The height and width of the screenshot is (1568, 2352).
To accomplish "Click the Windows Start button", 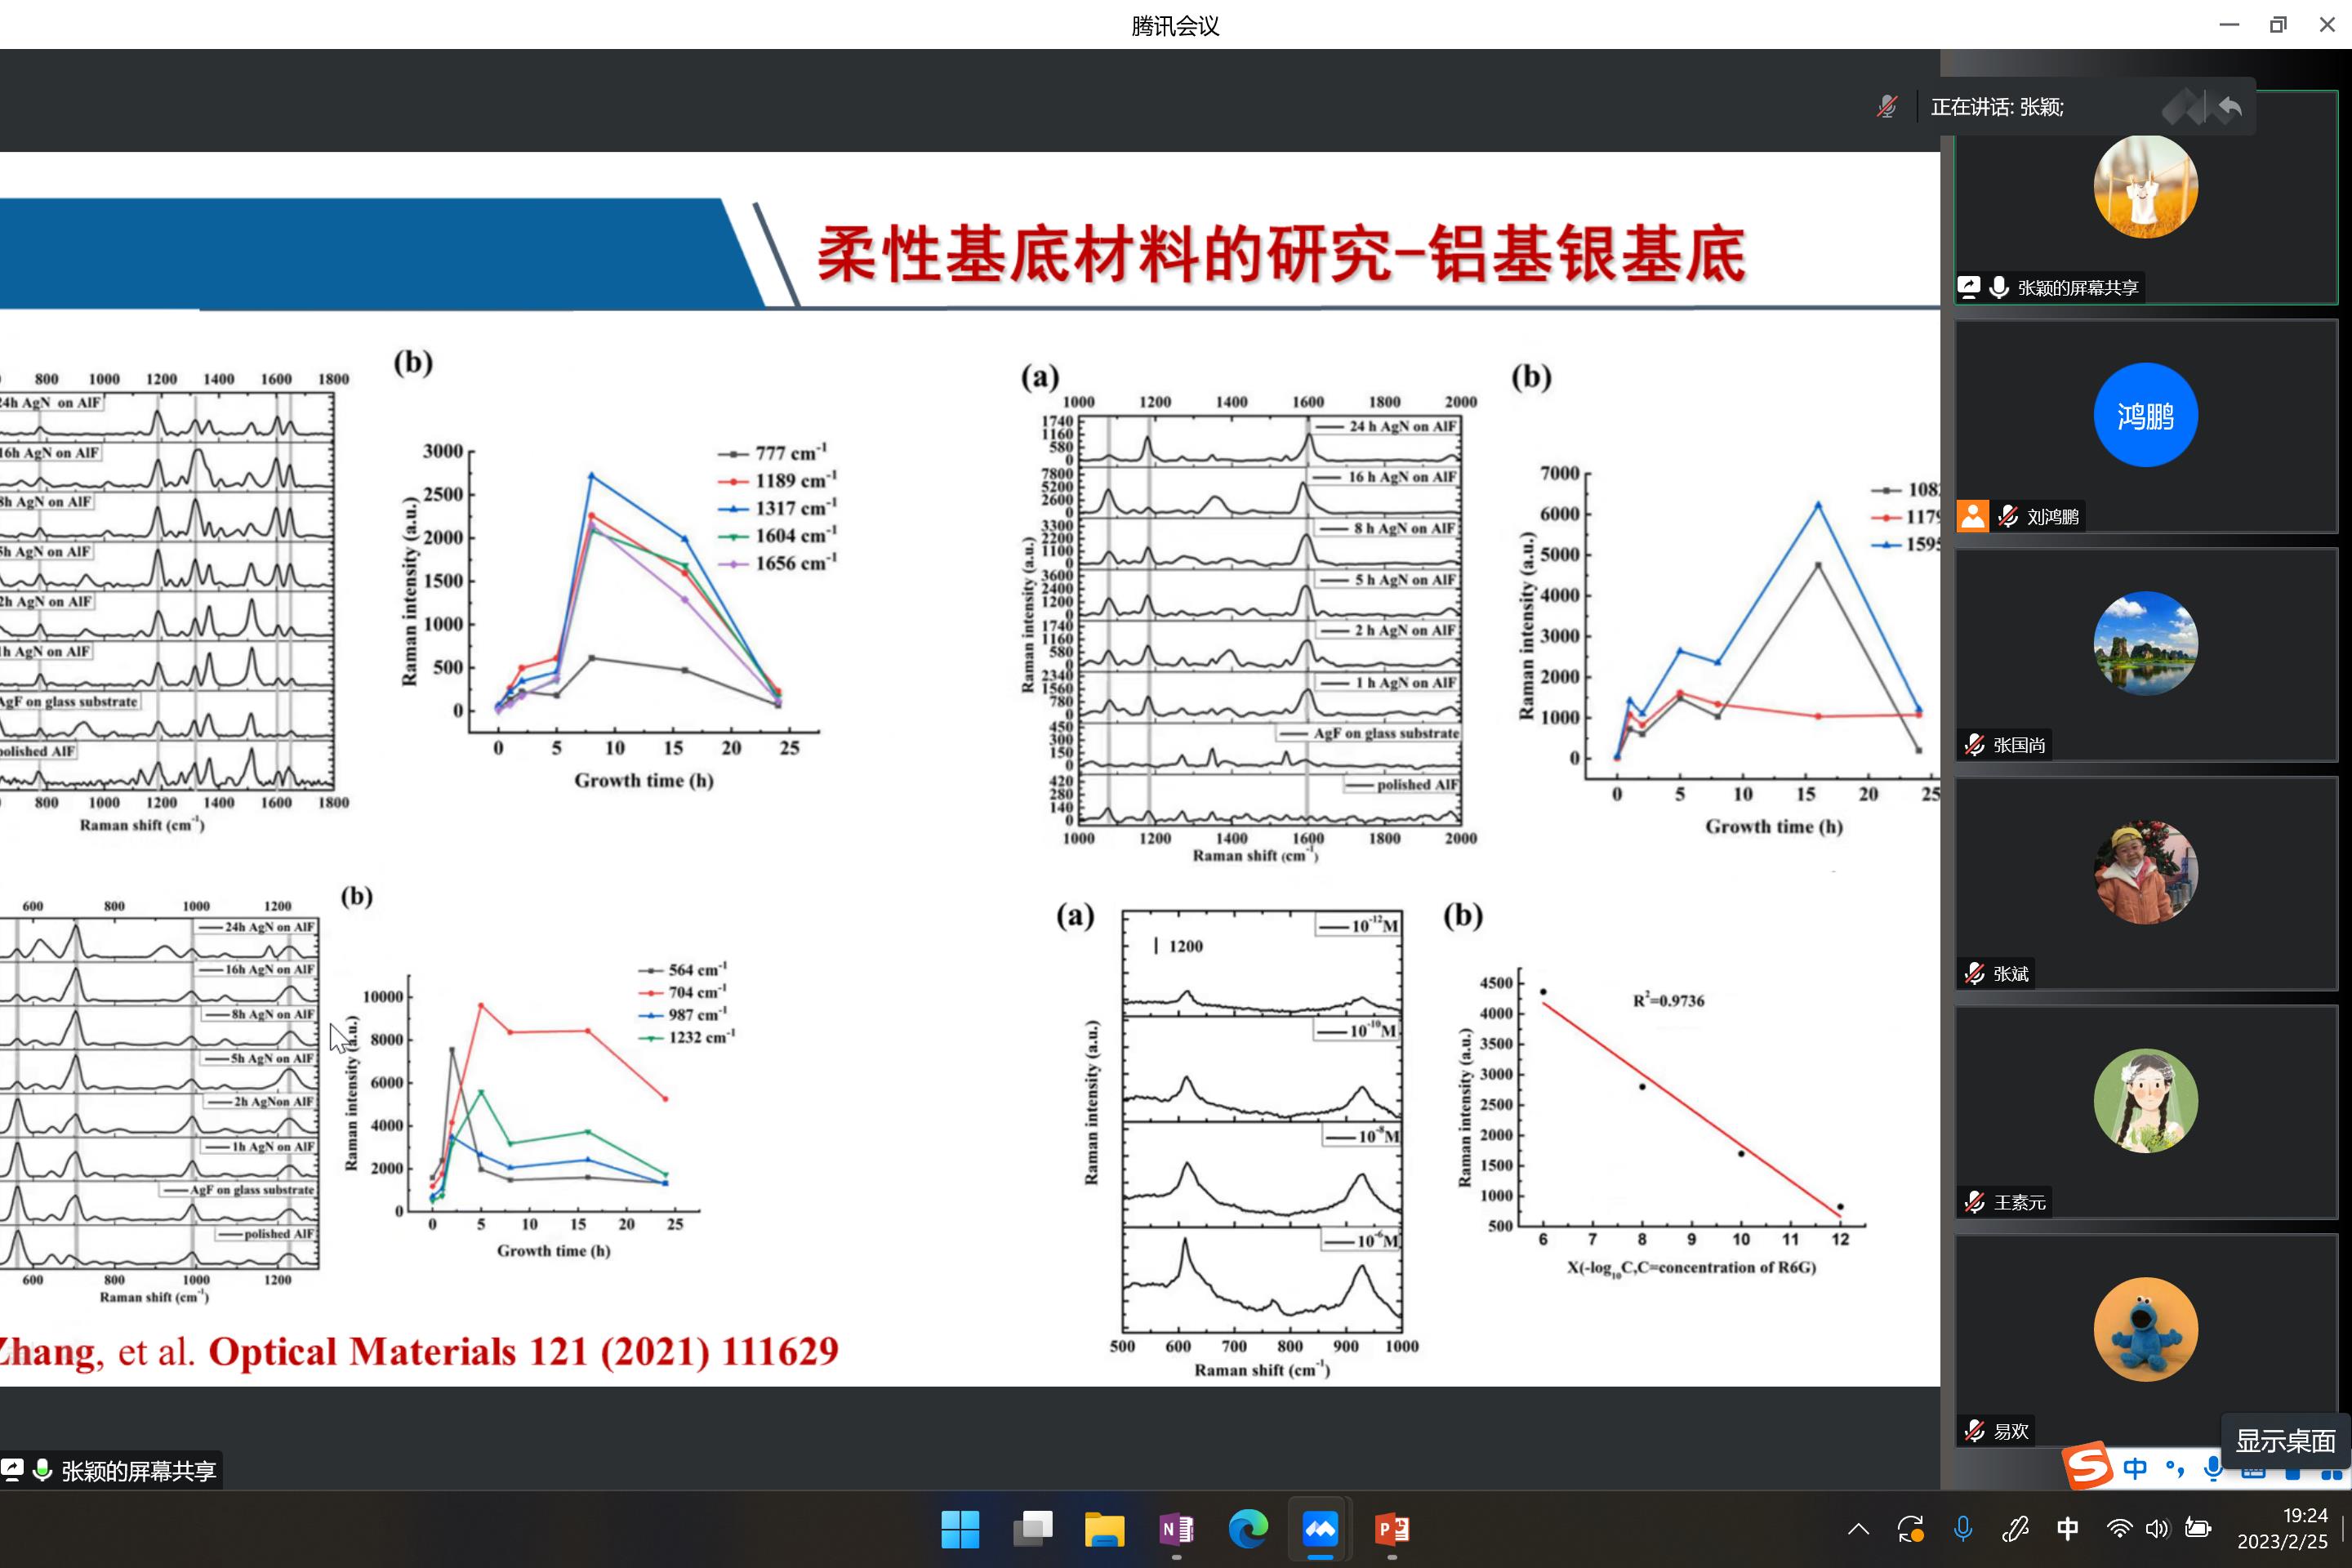I will click(960, 1529).
